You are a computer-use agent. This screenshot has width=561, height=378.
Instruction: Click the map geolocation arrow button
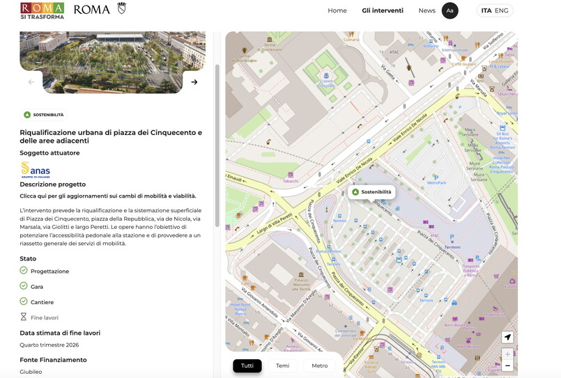[507, 338]
